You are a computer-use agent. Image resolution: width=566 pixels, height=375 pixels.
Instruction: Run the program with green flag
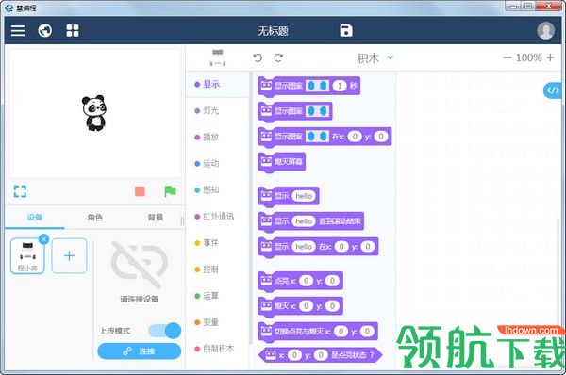pos(170,191)
